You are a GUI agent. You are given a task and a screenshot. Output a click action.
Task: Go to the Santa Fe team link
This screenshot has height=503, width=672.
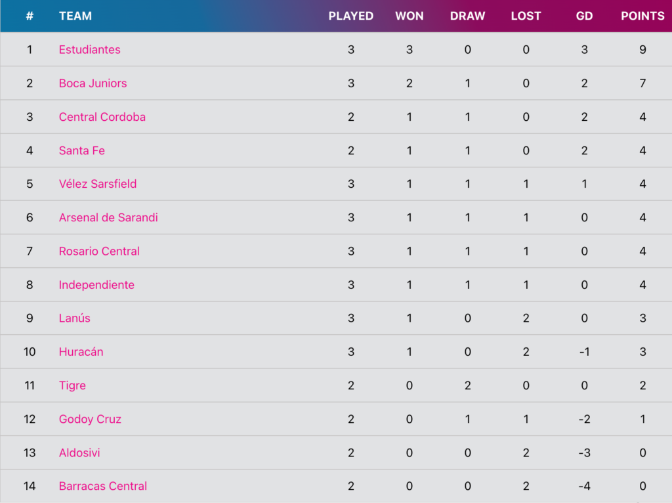pyautogui.click(x=82, y=150)
